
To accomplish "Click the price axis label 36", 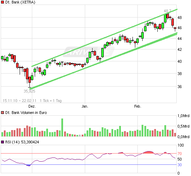I will pyautogui.click(x=179, y=87).
